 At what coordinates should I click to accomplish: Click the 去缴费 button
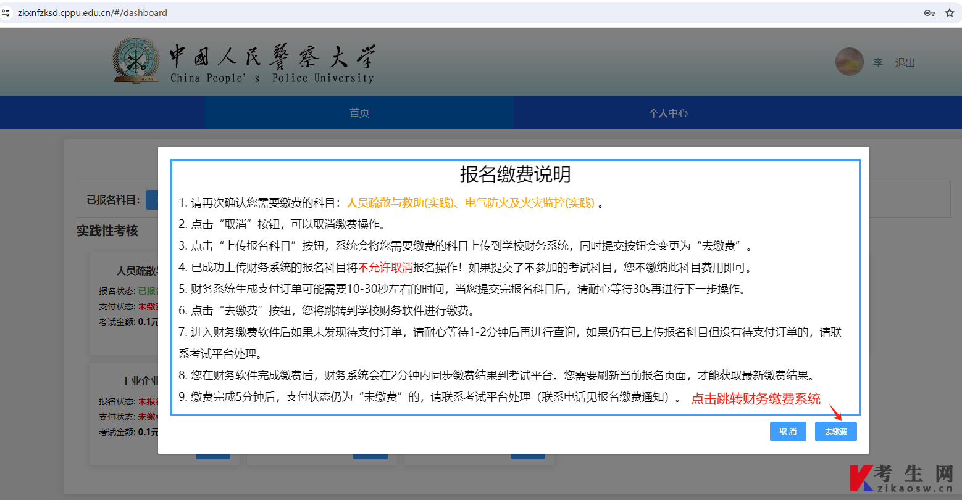point(835,432)
